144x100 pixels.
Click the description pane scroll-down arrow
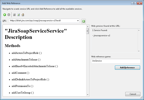click(88, 95)
